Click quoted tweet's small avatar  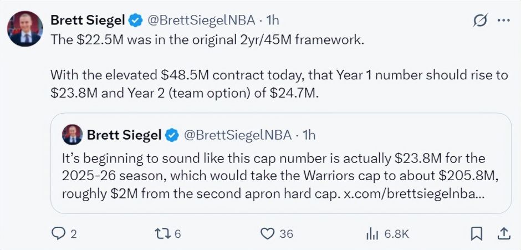point(72,134)
